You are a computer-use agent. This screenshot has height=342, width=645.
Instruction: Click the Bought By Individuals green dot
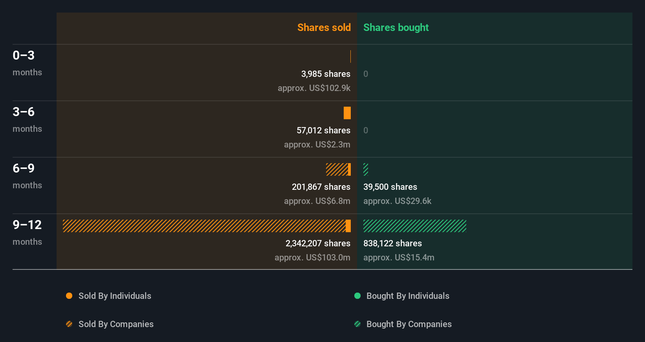coord(357,296)
